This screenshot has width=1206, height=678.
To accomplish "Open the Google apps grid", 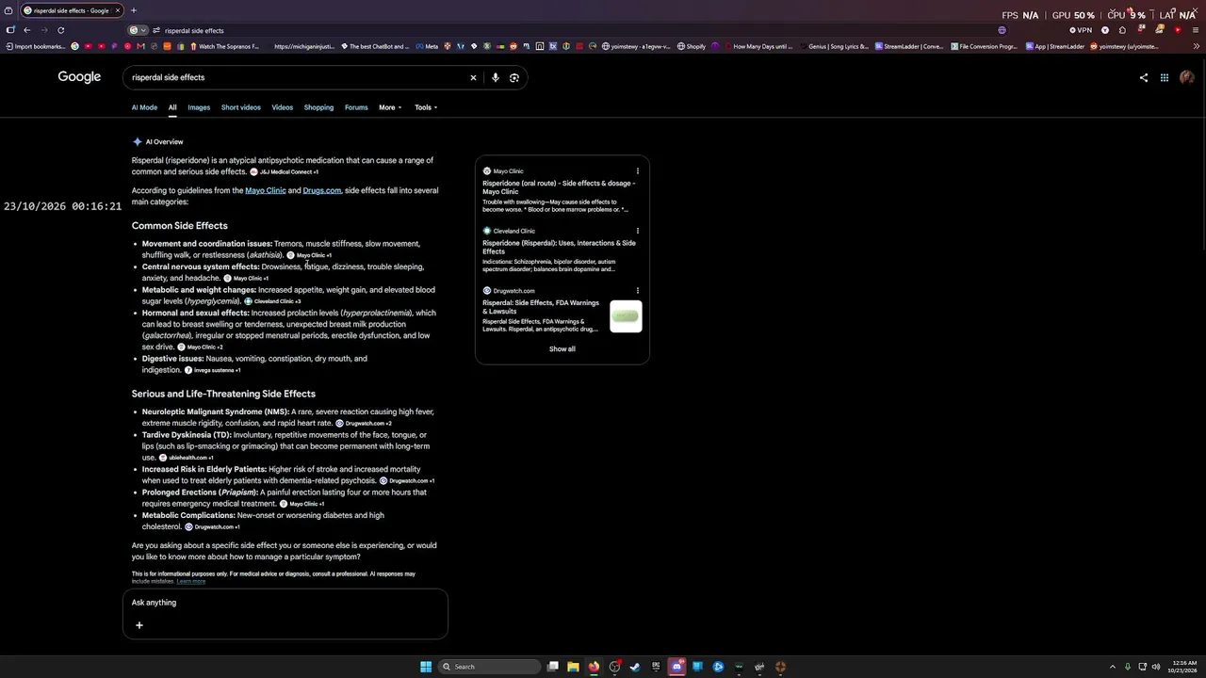I will [x=1165, y=78].
